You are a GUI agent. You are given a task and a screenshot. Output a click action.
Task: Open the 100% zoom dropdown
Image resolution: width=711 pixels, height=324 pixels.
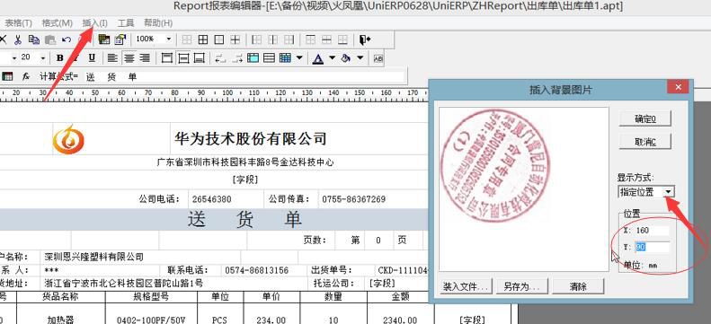(x=169, y=39)
